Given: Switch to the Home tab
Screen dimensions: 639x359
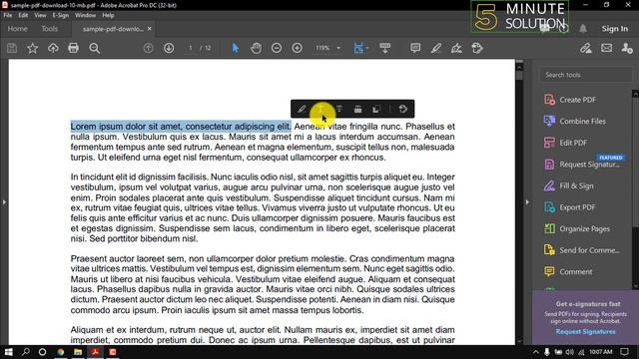Looking at the screenshot, I should [18, 29].
